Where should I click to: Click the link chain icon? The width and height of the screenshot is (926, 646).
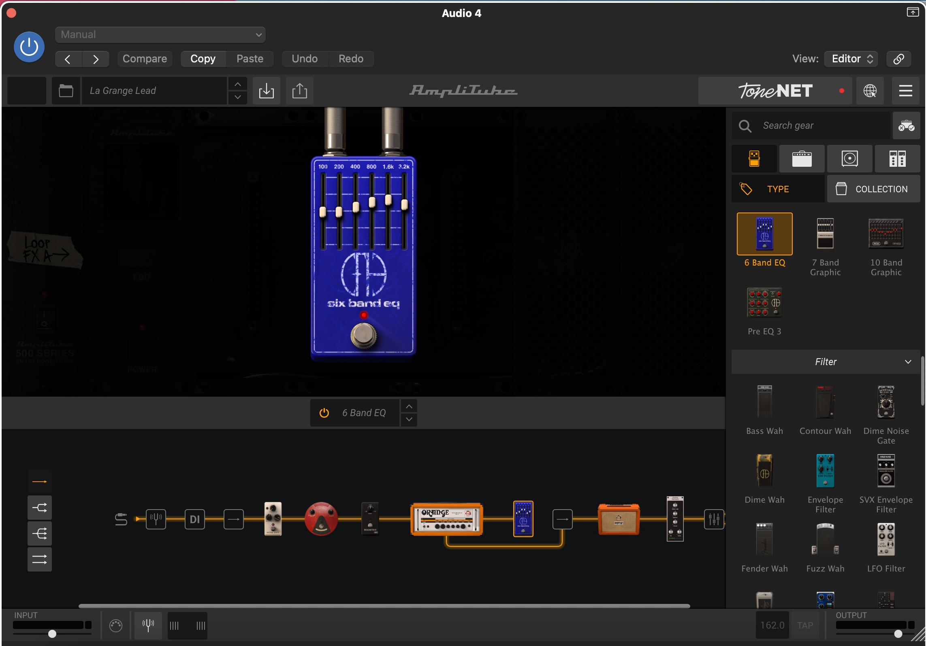(898, 59)
